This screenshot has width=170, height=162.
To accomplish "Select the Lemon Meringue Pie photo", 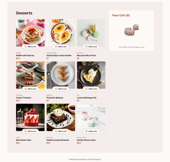I will (91, 75).
